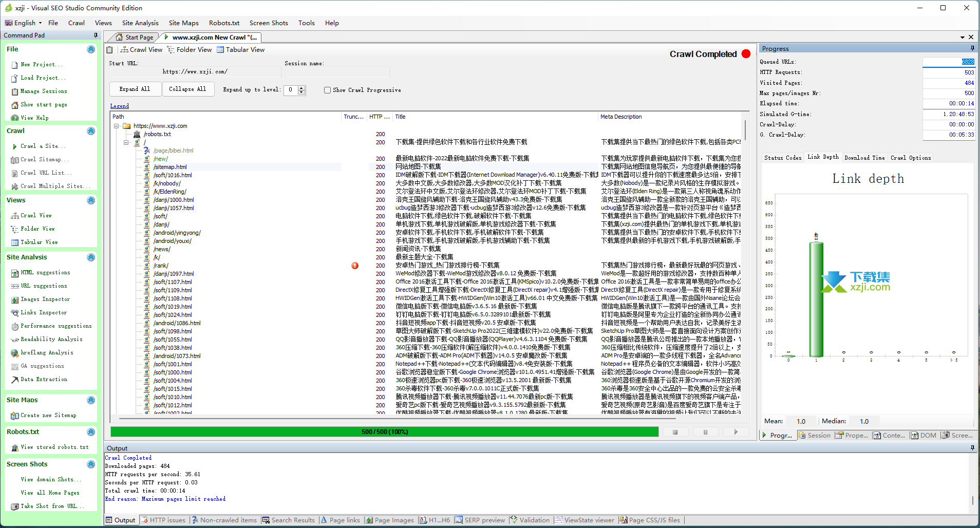Viewport: 980px width, 528px height.
Task: Open the Status Codes tab
Action: pyautogui.click(x=782, y=158)
